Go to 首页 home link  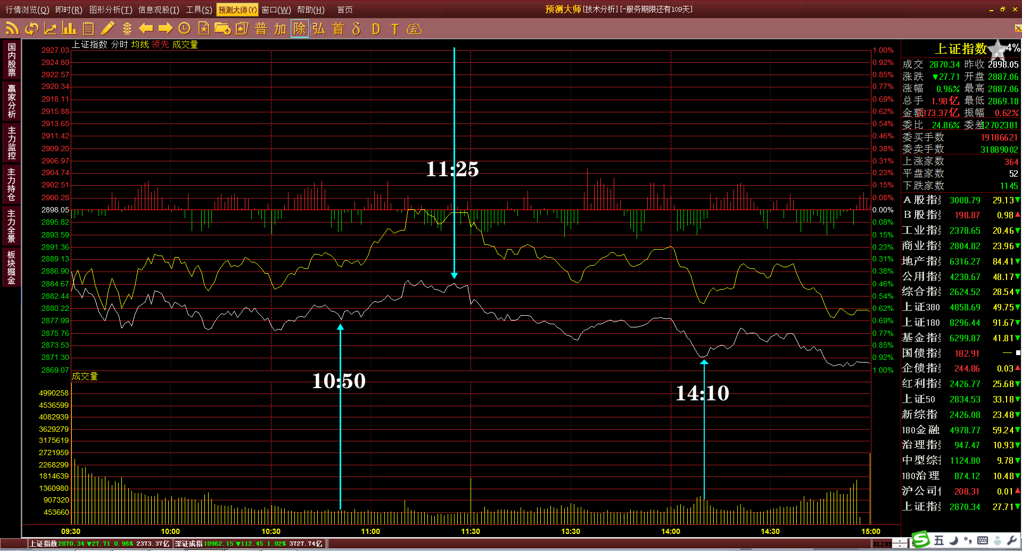pyautogui.click(x=345, y=10)
